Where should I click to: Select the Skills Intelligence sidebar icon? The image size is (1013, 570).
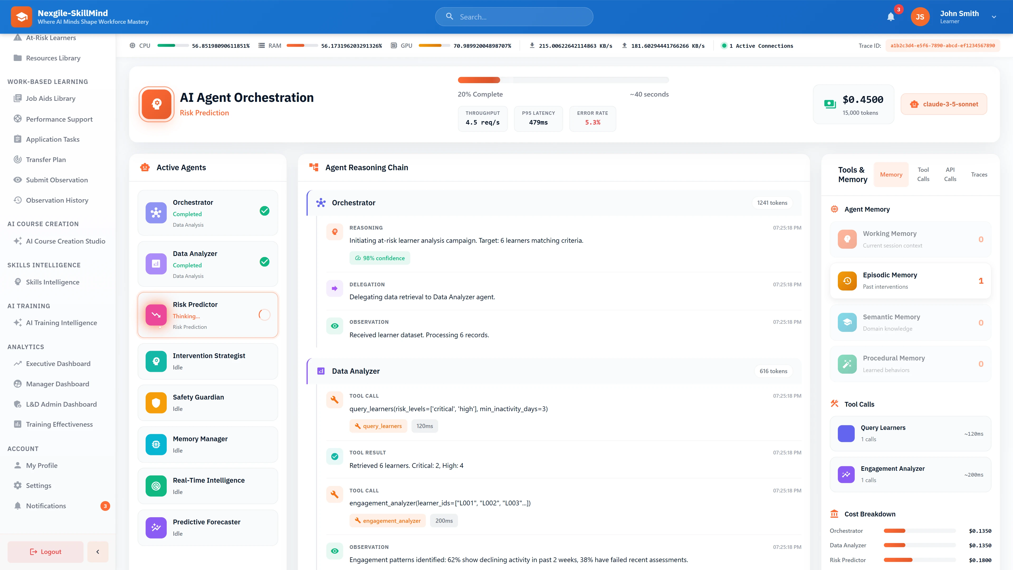(x=18, y=282)
